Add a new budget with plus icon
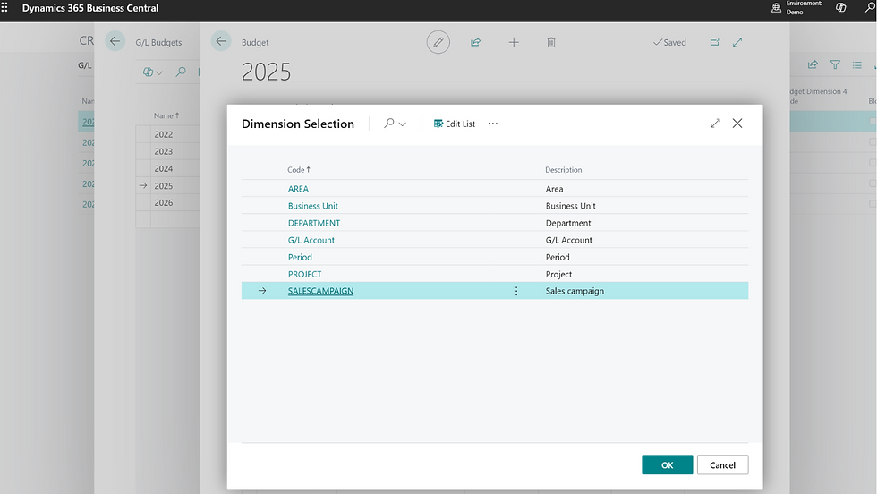 (514, 42)
